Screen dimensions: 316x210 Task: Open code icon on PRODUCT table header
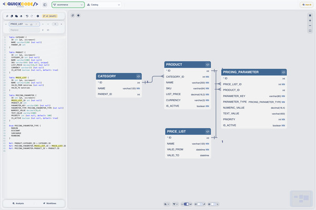point(208,65)
